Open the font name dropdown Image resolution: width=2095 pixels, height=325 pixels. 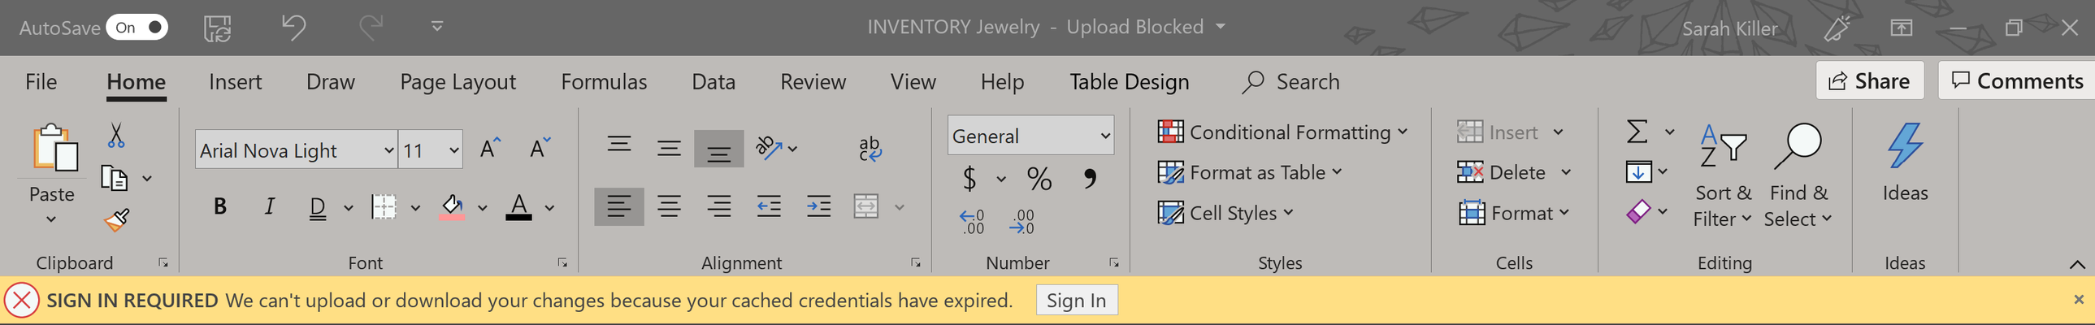pos(388,150)
